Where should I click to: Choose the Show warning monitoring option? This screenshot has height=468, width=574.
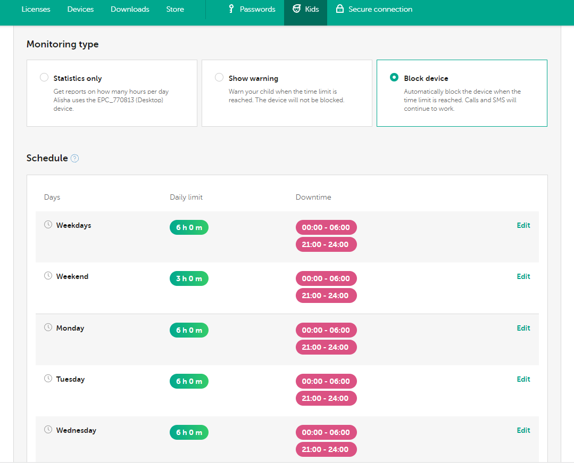point(219,78)
